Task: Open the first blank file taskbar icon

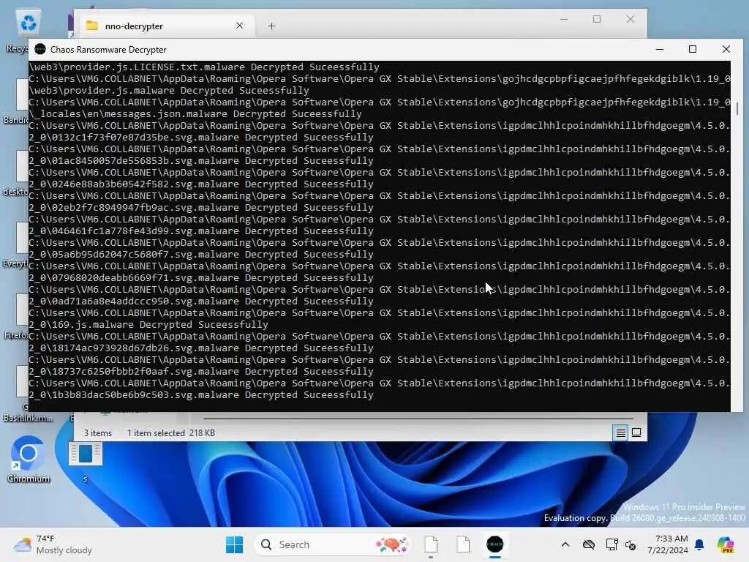Action: 431,544
